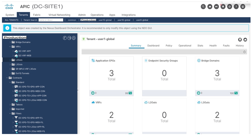Click the DC-EPG-TO-L3Out-APP-CON contract icon
This screenshot has width=252, height=136.
pyautogui.click(x=16, y=96)
